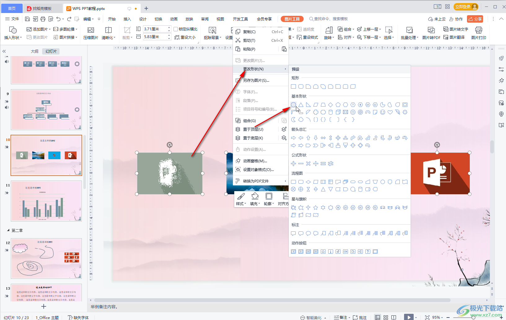Toggle audio icon on slide 9 thumbnail
The width and height of the screenshot is (506, 320).
(x=7, y=107)
